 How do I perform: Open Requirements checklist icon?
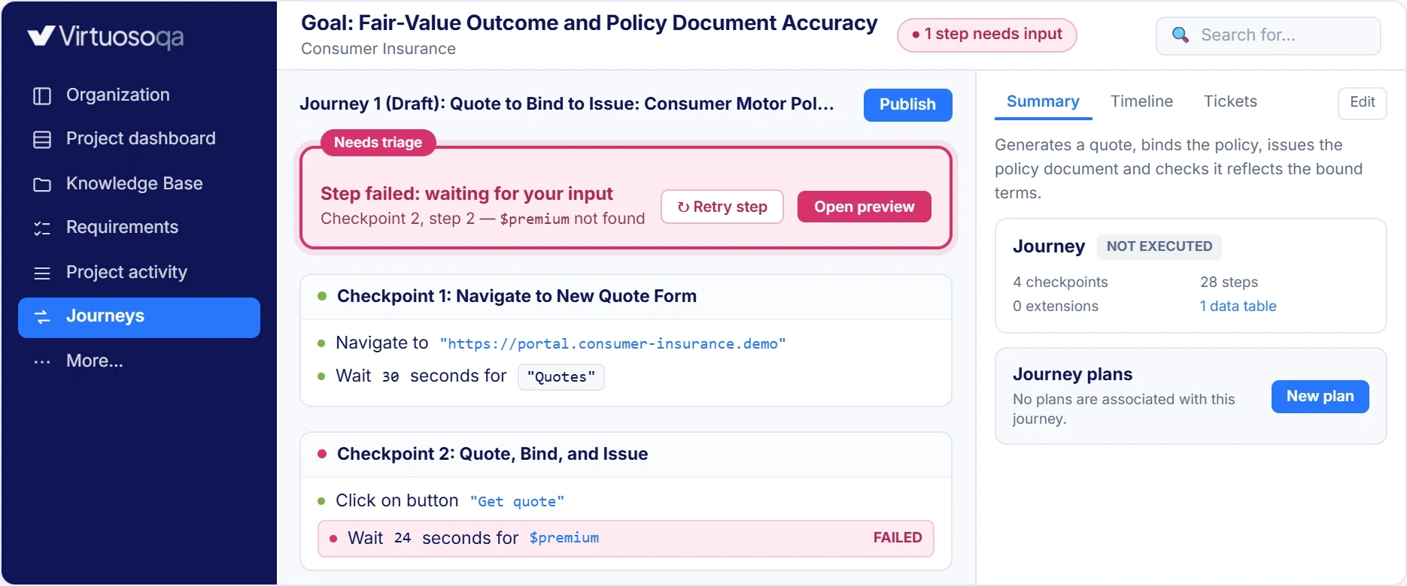tap(42, 228)
